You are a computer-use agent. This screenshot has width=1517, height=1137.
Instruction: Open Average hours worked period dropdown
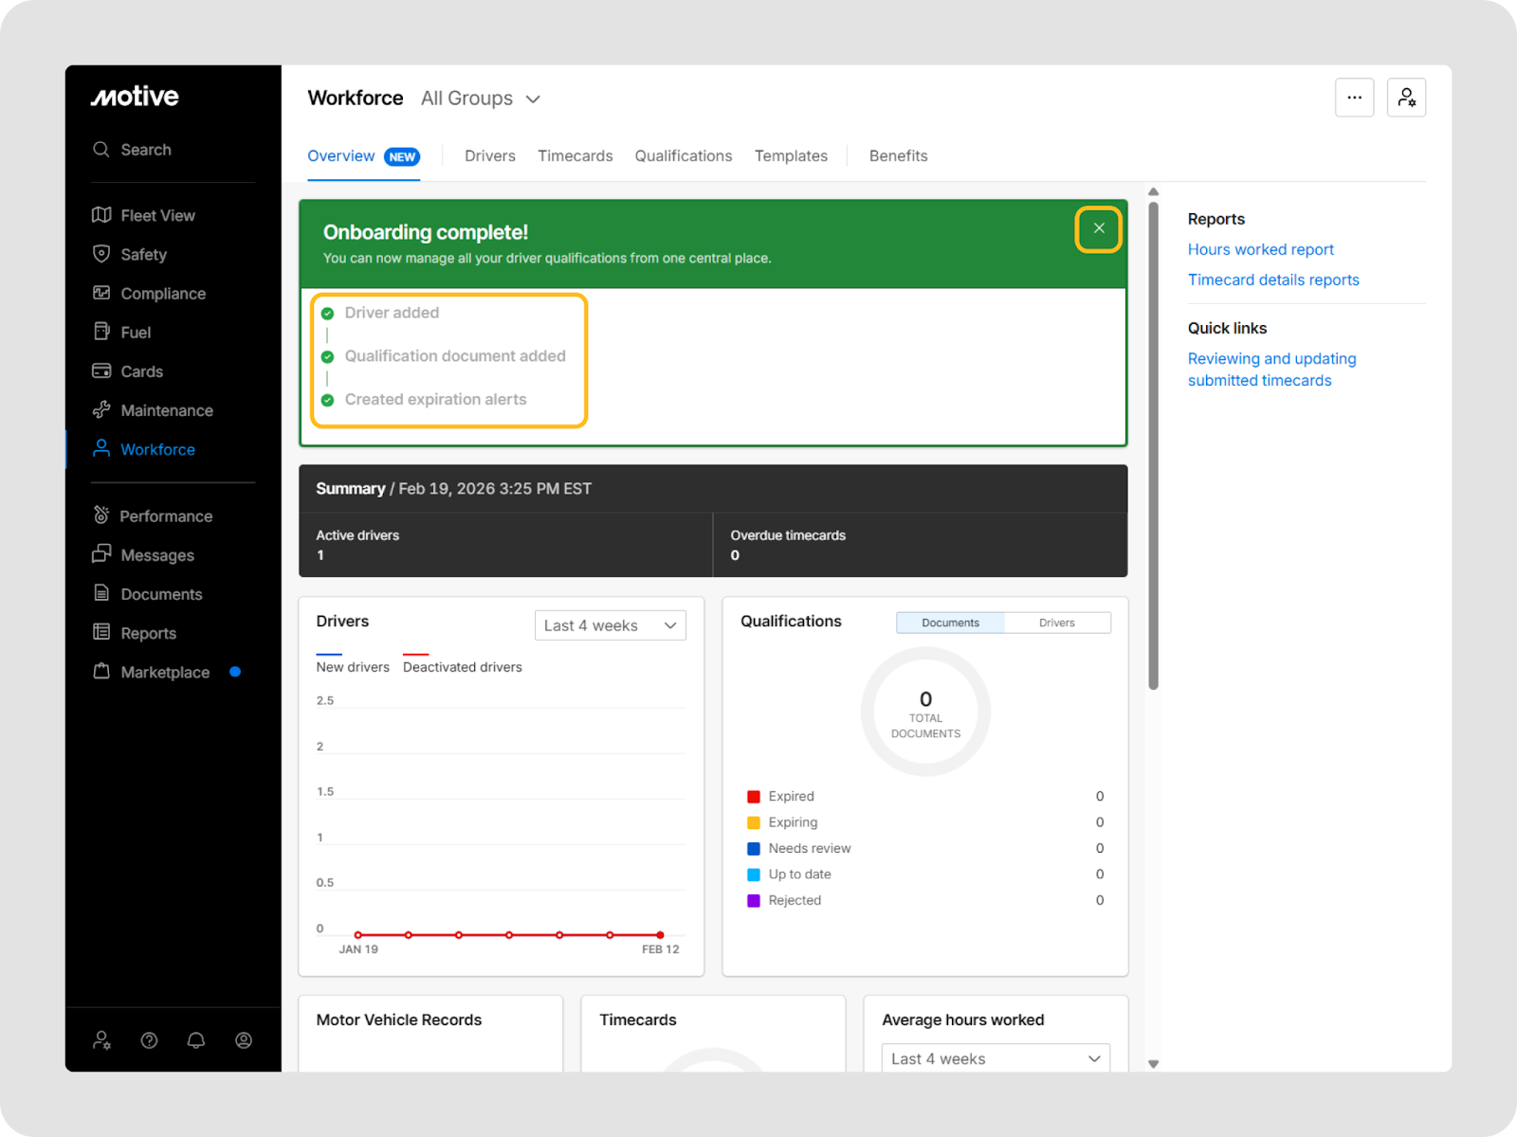(995, 1058)
